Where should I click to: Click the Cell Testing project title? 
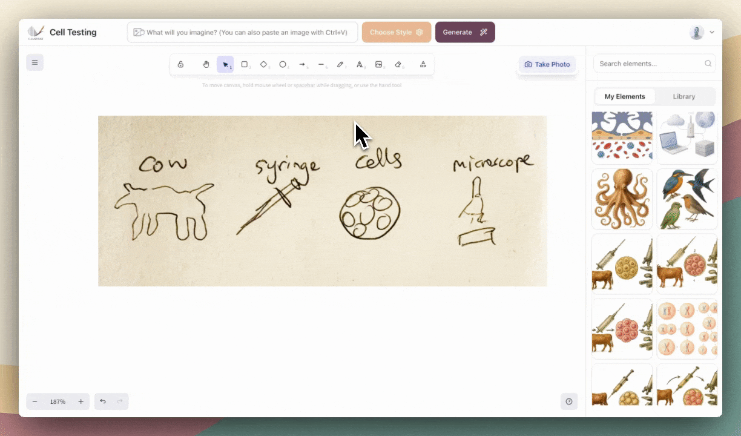click(73, 32)
